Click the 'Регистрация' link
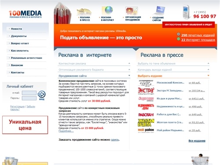This screenshot has height=165, width=220. pos(17,106)
